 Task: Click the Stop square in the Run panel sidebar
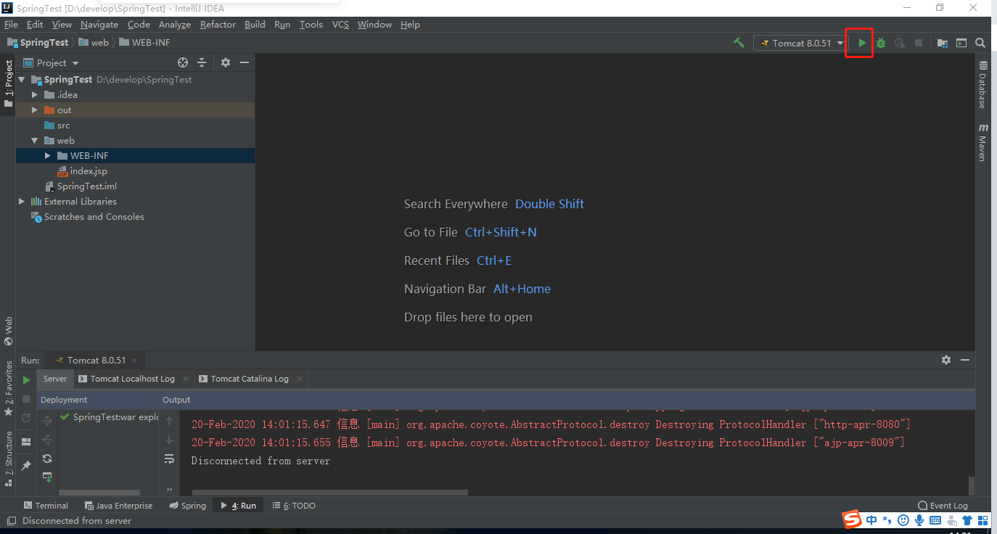tap(26, 399)
